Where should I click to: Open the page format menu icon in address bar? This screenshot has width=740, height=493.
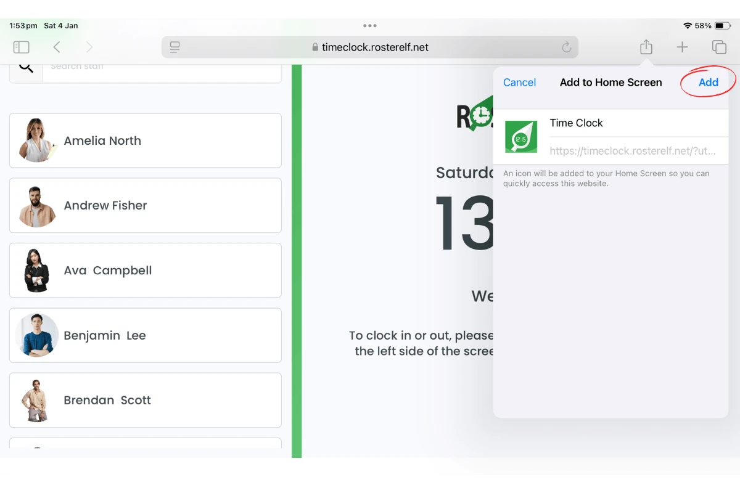(x=175, y=47)
